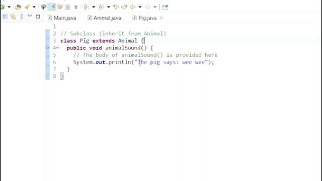Select the Pig.java editor tab

[147, 18]
